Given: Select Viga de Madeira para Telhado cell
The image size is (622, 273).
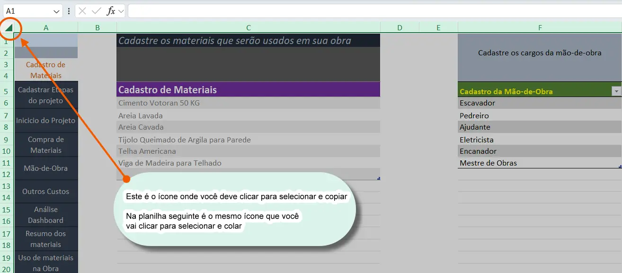Looking at the screenshot, I should click(x=248, y=163).
